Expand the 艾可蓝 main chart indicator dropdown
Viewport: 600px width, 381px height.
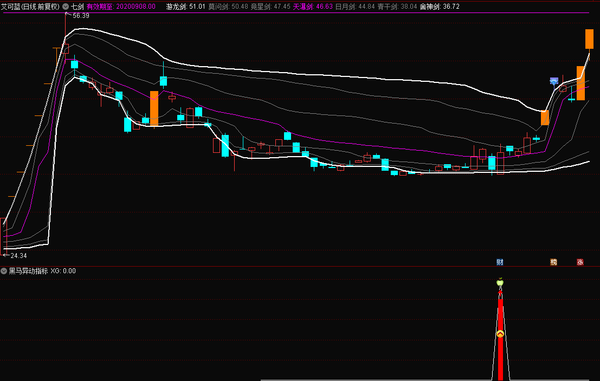(x=66, y=7)
